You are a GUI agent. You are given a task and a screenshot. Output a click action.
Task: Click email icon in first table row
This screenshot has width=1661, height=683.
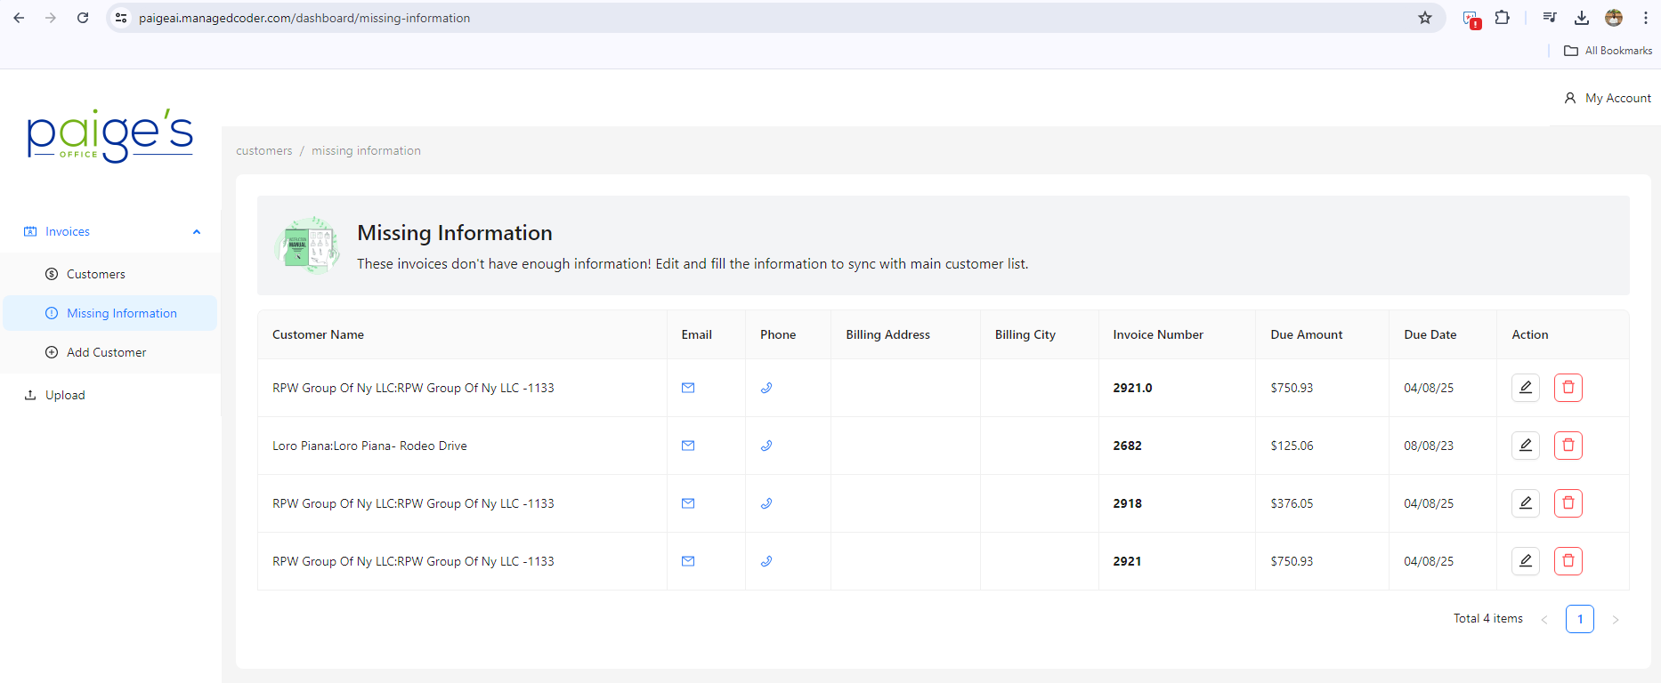coord(688,388)
